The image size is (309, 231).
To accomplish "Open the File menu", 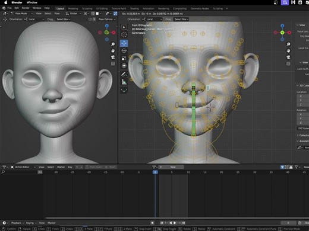I will [10, 8].
